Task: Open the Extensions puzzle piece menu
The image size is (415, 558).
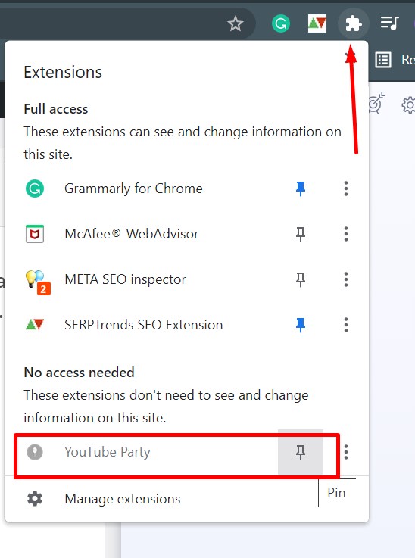Action: click(x=353, y=23)
